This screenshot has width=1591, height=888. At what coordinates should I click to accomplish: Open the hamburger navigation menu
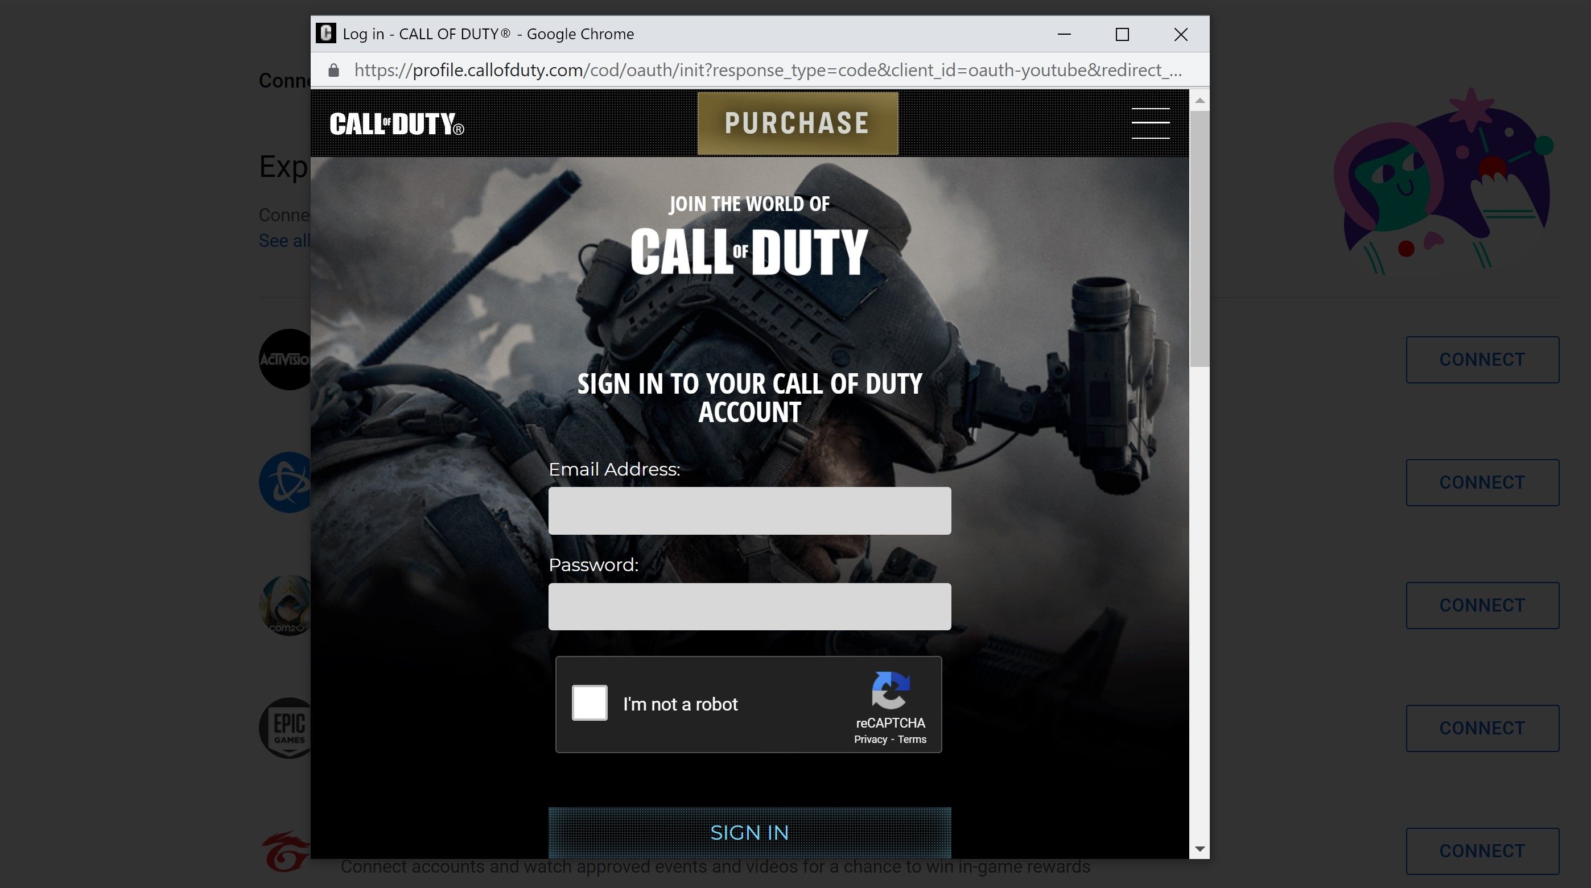1151,122
